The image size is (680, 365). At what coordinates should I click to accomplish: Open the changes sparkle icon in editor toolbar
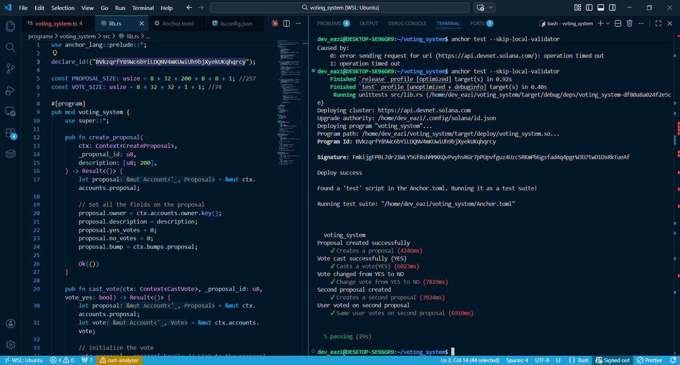[x=275, y=23]
